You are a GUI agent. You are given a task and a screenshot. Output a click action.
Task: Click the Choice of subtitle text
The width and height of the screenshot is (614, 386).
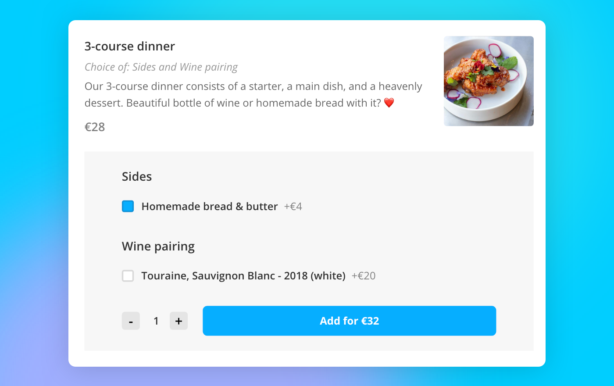161,67
